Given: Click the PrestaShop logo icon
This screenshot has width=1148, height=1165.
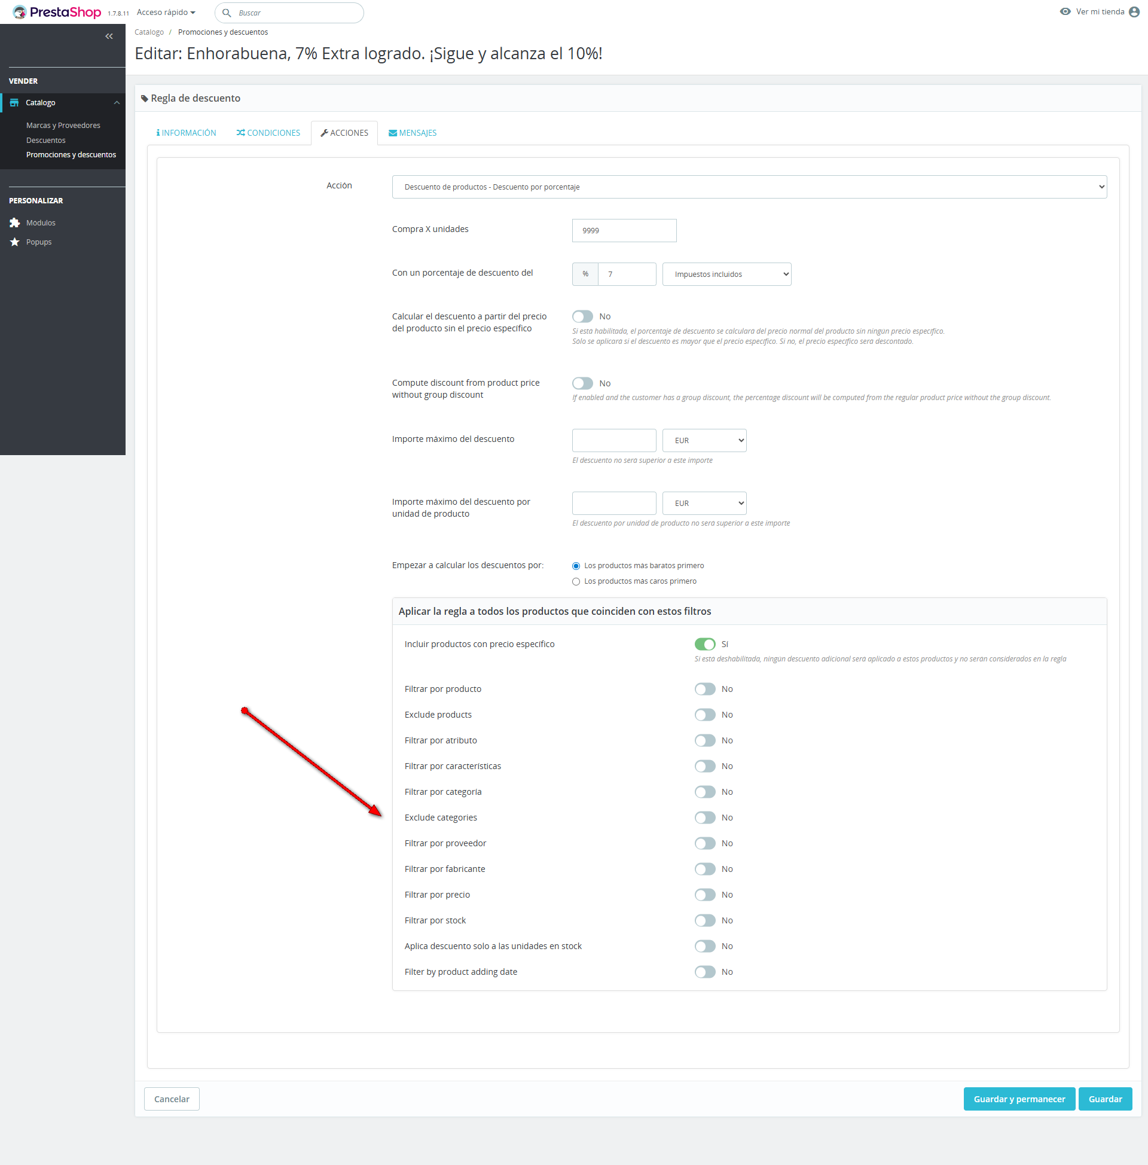Looking at the screenshot, I should 19,12.
